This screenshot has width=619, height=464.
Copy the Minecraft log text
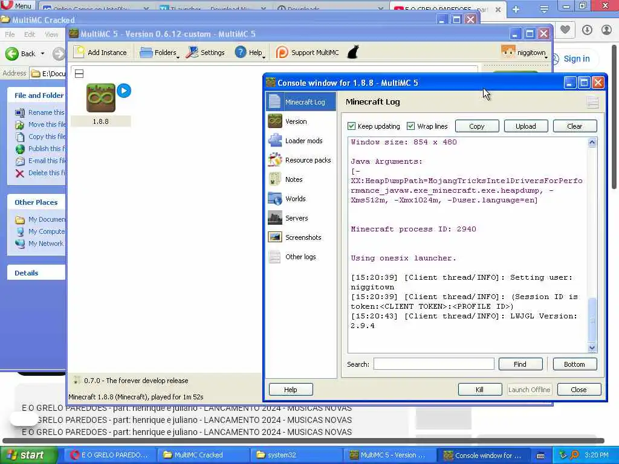(477, 126)
